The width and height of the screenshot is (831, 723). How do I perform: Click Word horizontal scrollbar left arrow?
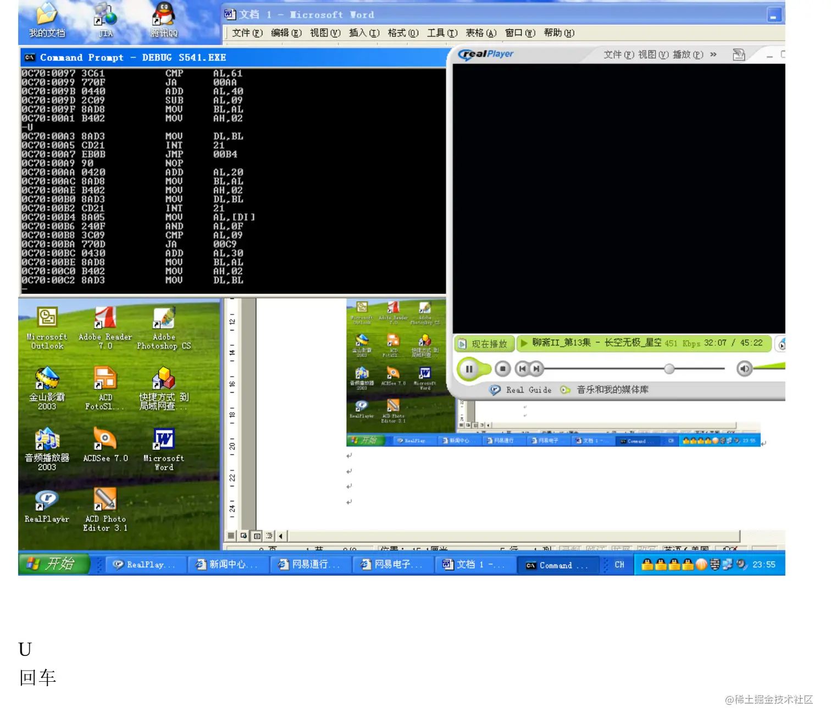(x=281, y=536)
